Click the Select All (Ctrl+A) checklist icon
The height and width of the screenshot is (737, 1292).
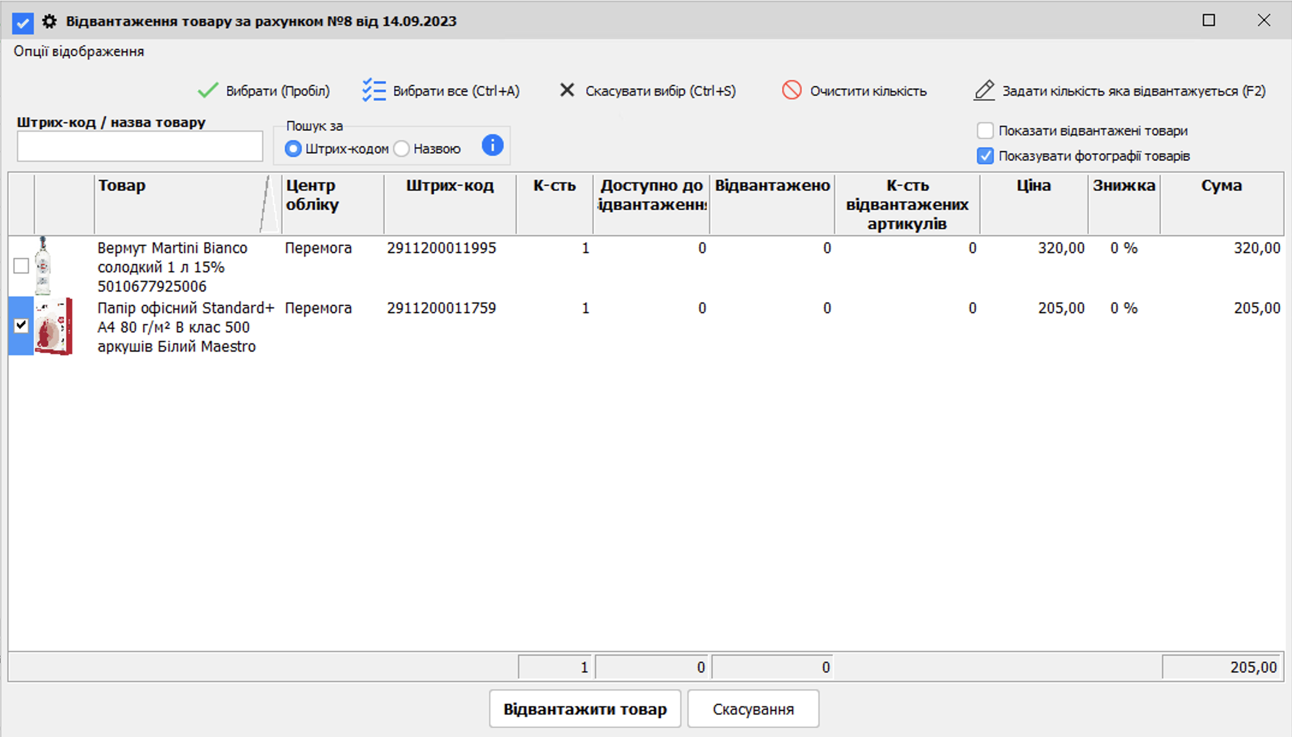374,91
